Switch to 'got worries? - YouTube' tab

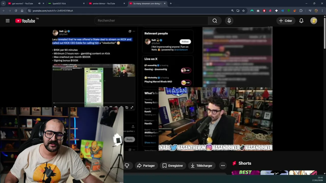(22, 4)
